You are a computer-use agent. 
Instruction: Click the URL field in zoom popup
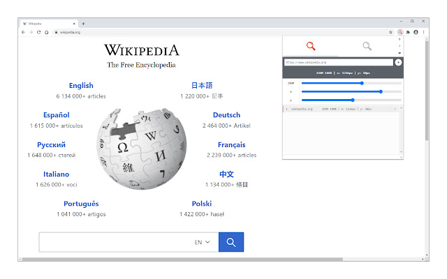coord(338,62)
